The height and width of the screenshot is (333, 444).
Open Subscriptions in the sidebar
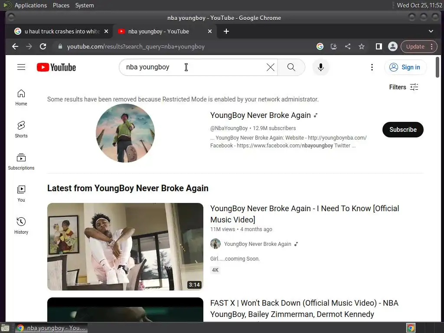tap(21, 162)
